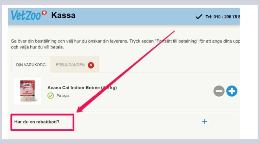Decrease quantity with the gray minus button
The width and height of the screenshot is (260, 144).
219,91
